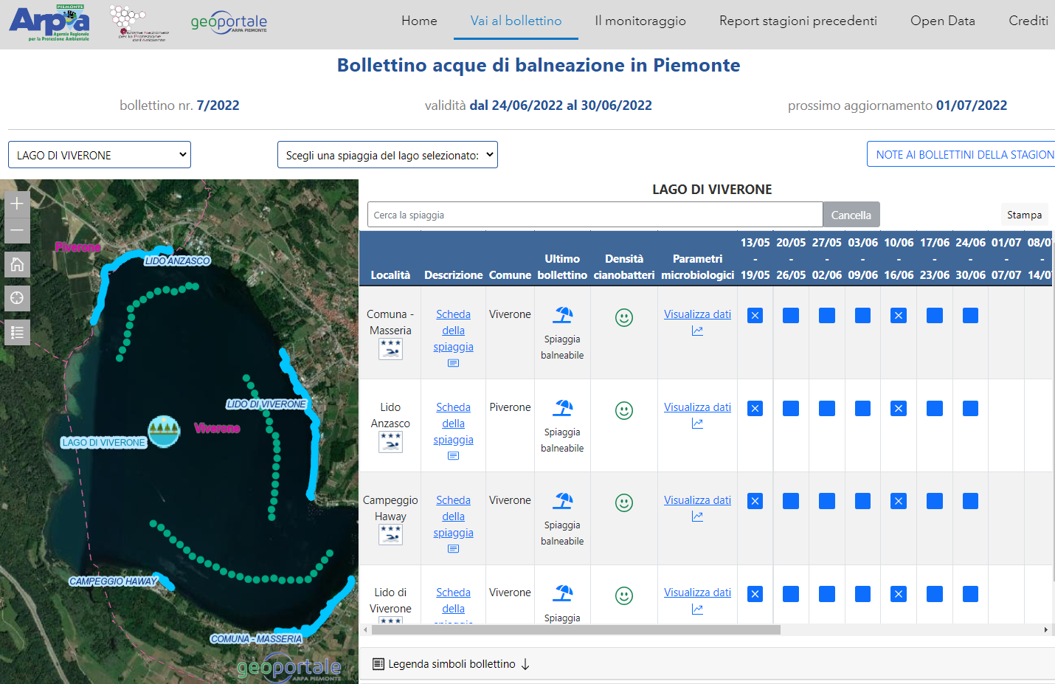Click the Comune column header
Image resolution: width=1055 pixels, height=684 pixels.
(510, 275)
